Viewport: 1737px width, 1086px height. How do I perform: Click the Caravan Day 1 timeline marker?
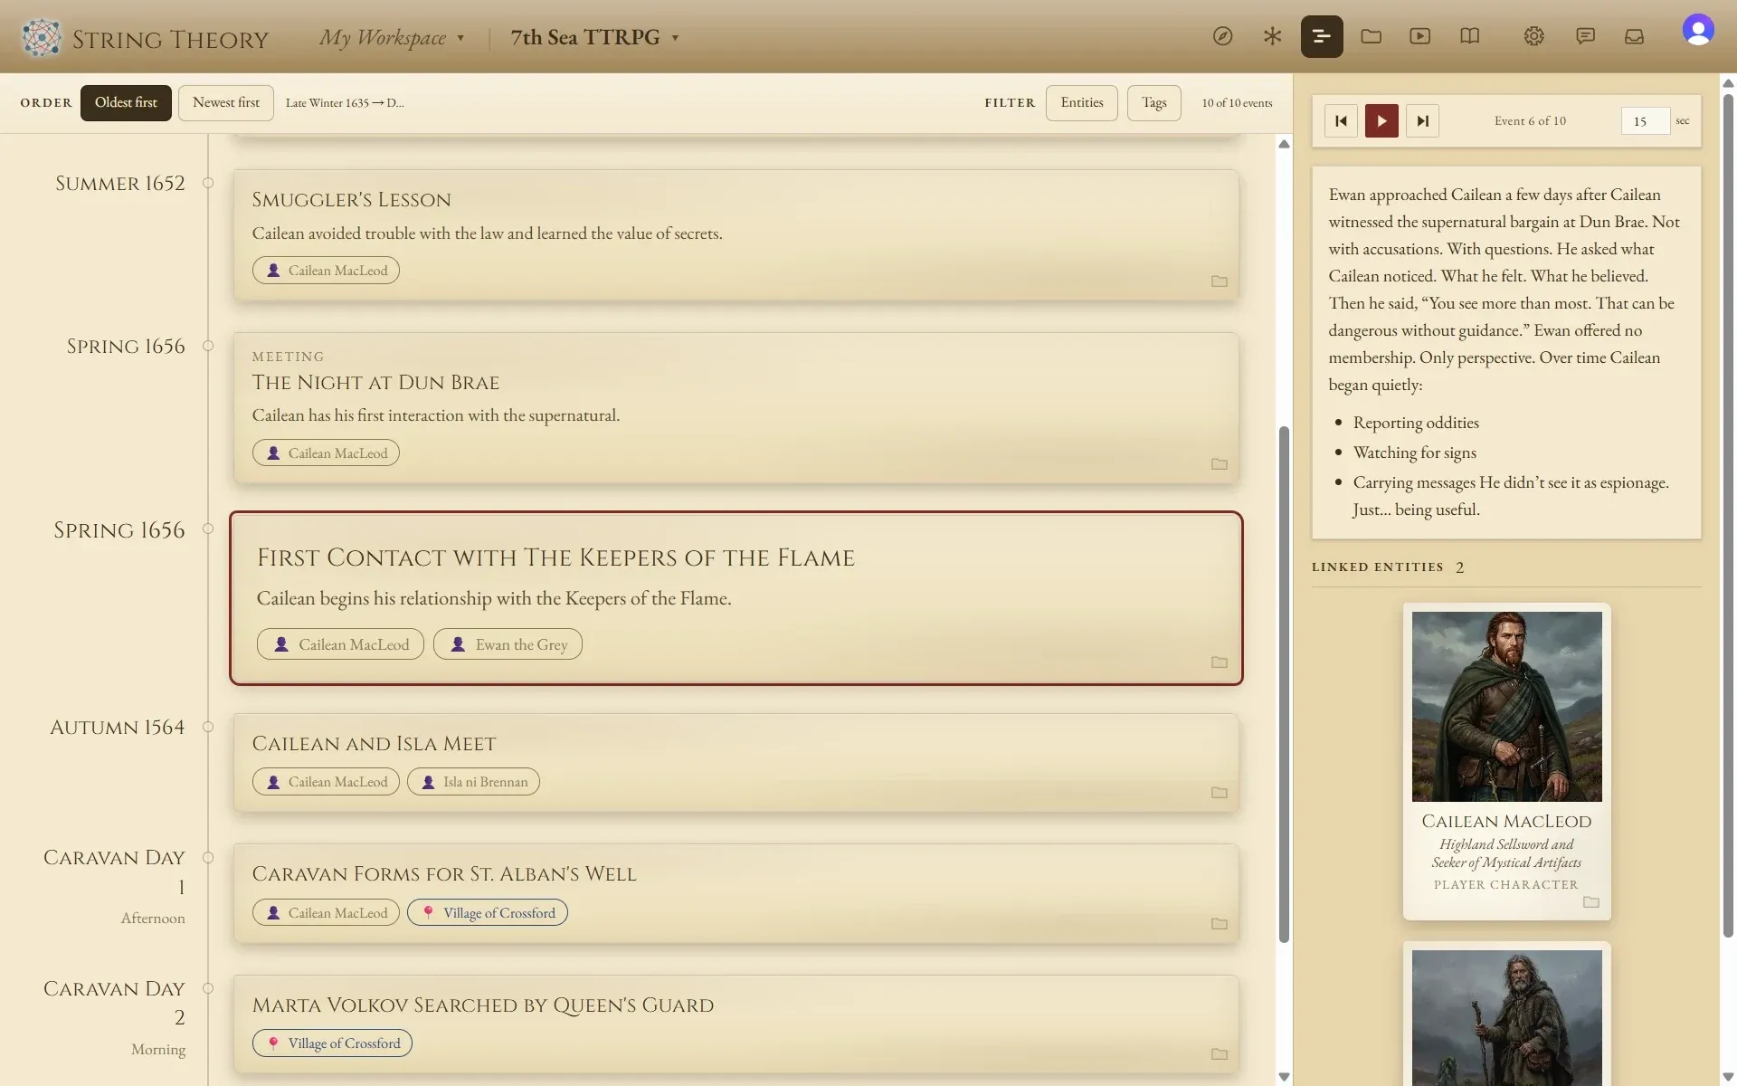pyautogui.click(x=208, y=857)
